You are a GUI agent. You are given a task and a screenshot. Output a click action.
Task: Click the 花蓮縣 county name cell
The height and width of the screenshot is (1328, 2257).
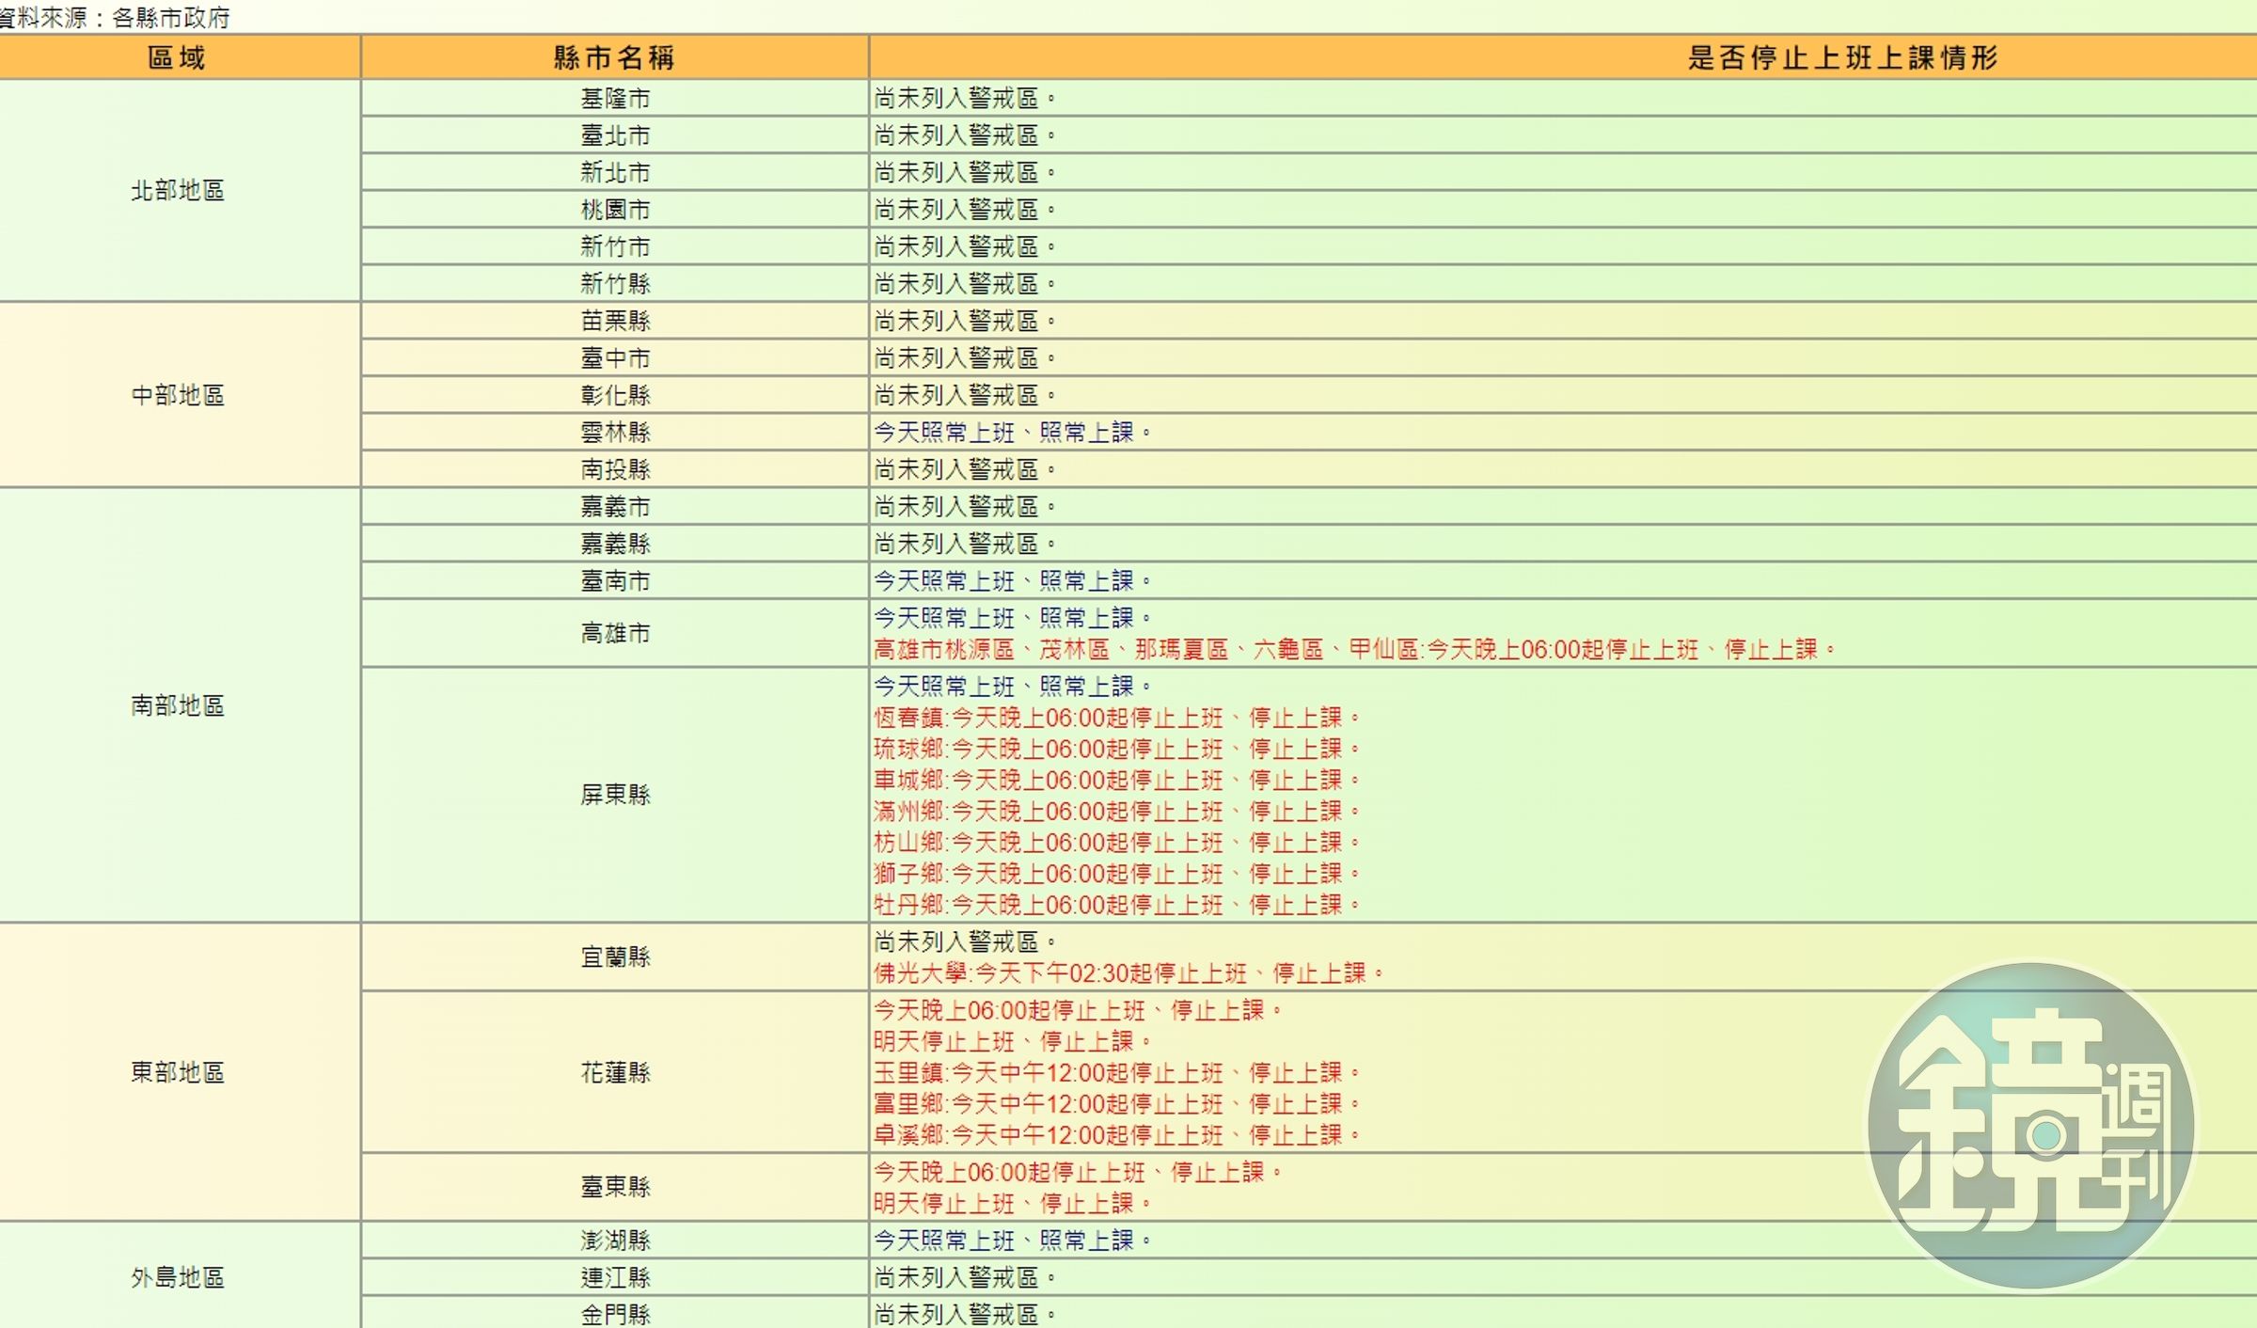(x=615, y=1072)
